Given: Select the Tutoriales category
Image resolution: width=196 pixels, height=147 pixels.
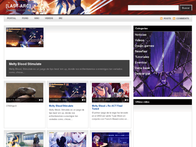Looking at the screenshot, I should click(142, 57).
